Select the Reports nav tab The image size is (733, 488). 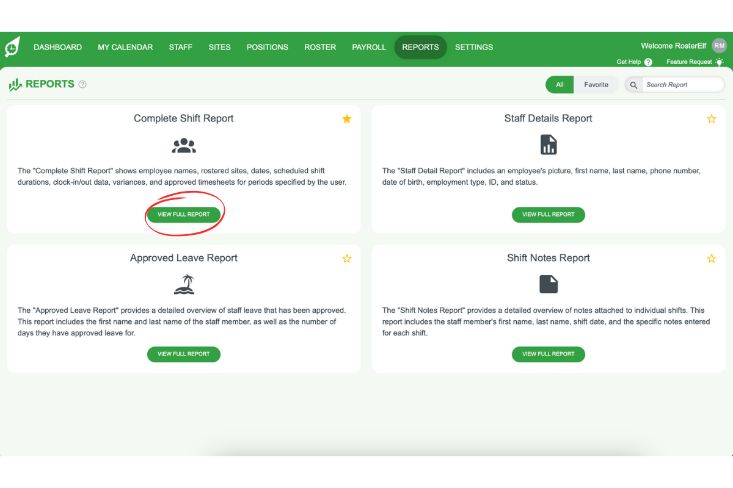coord(420,47)
